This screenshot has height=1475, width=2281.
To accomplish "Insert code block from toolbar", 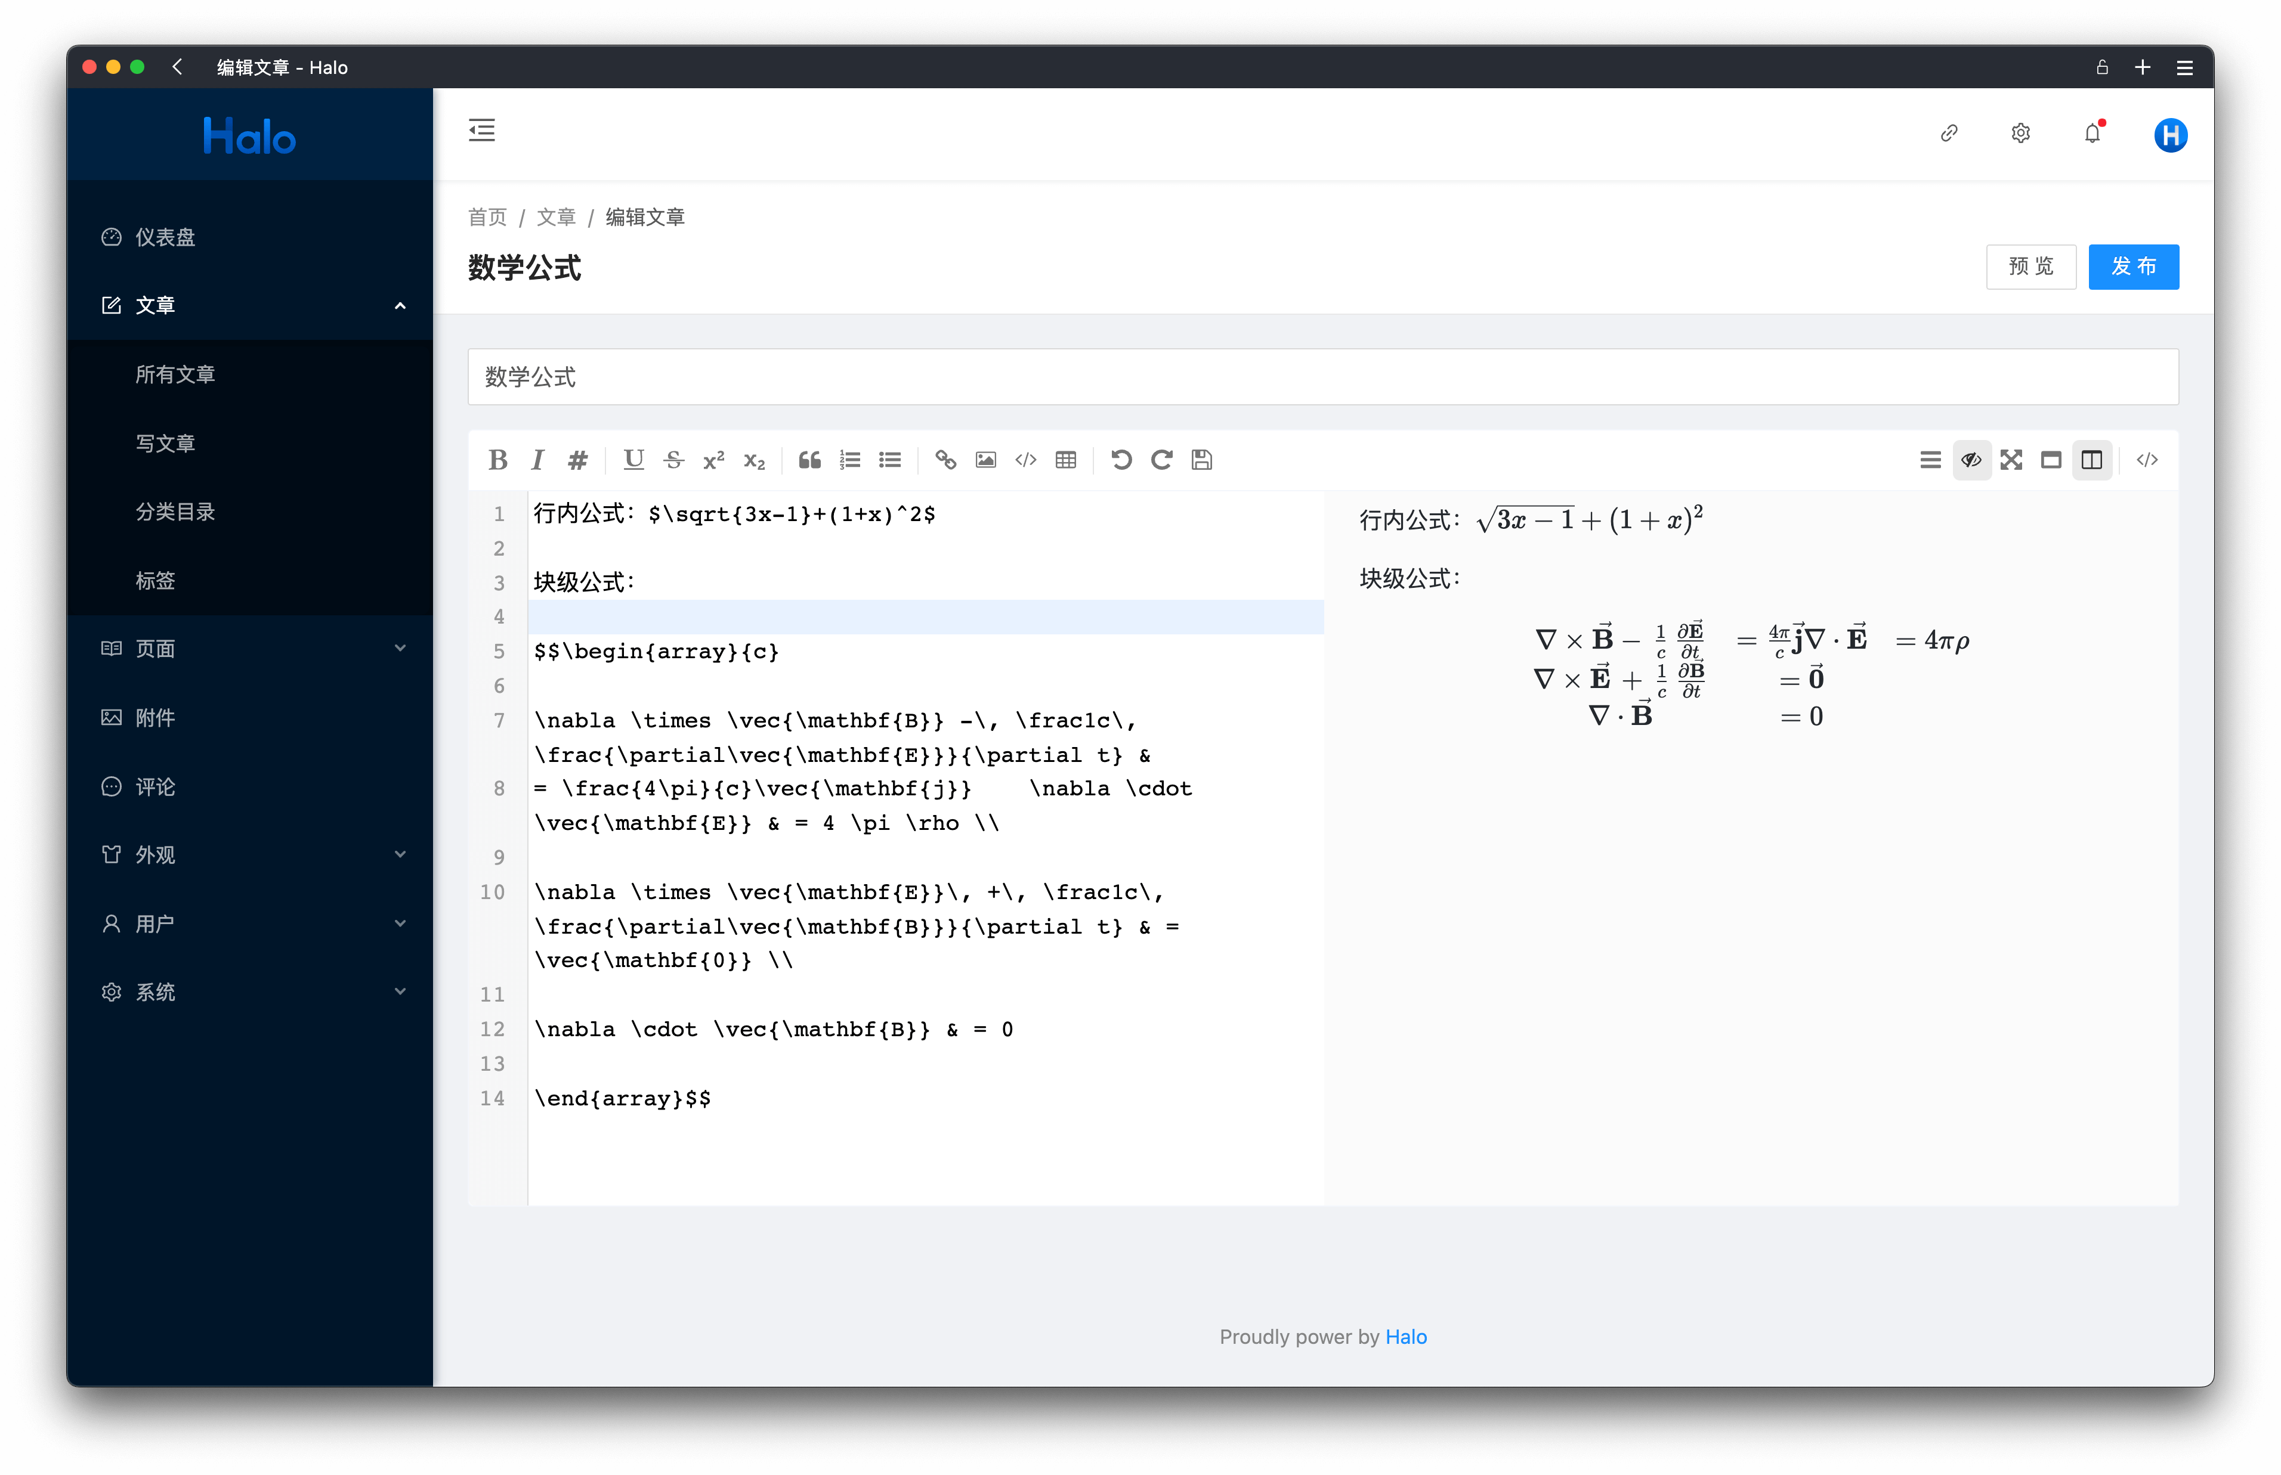I will (x=1026, y=460).
